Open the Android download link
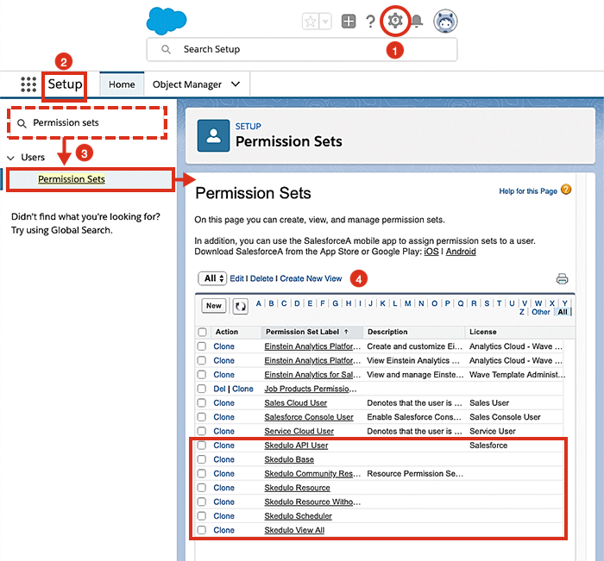The width and height of the screenshot is (604, 561). click(x=461, y=252)
